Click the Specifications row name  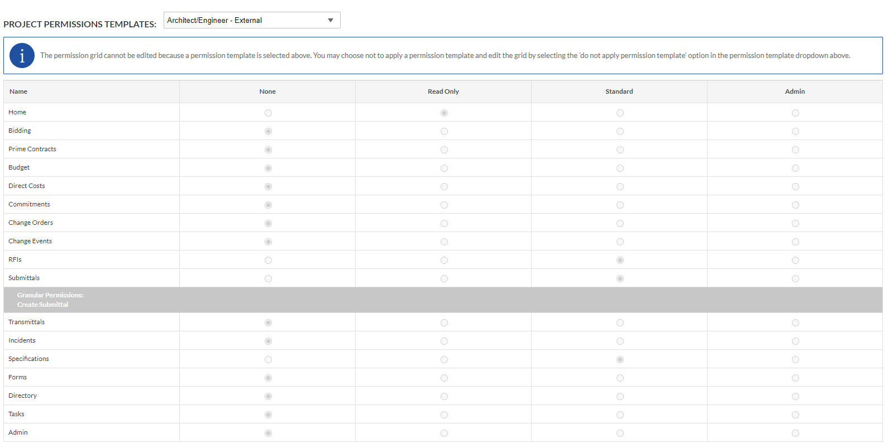point(28,359)
